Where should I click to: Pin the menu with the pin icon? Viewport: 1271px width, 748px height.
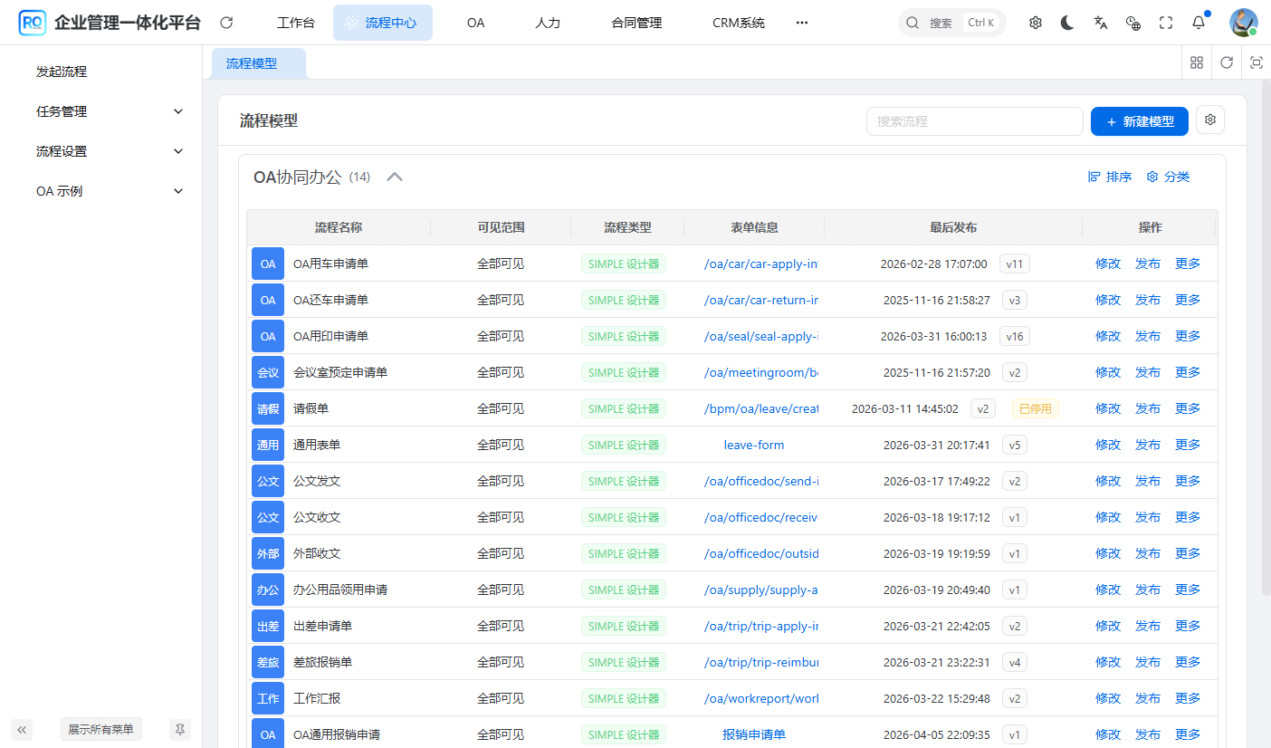pyautogui.click(x=180, y=729)
